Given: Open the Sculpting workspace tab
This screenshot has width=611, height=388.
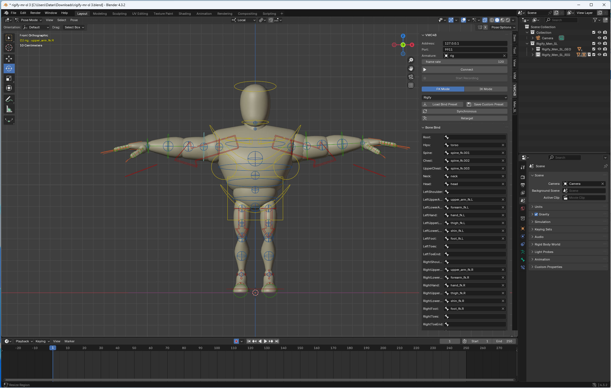Looking at the screenshot, I should click(x=119, y=14).
